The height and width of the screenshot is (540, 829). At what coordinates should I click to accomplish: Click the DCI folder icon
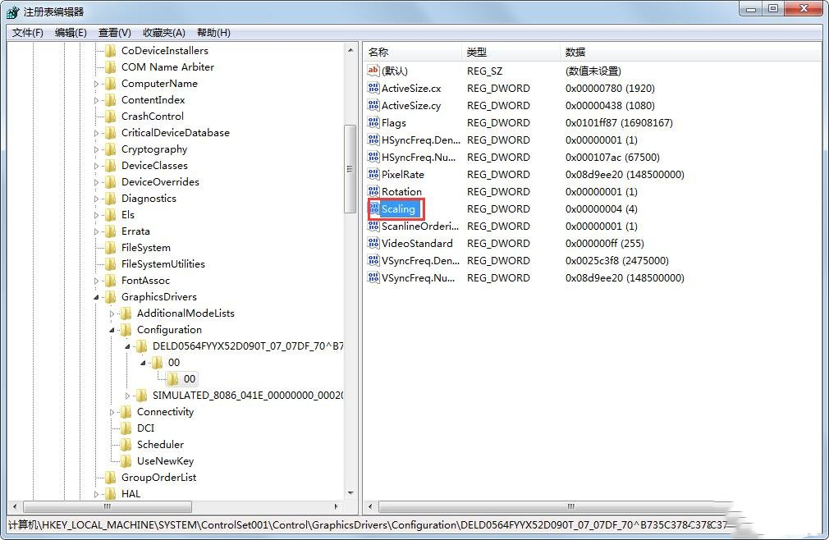126,428
